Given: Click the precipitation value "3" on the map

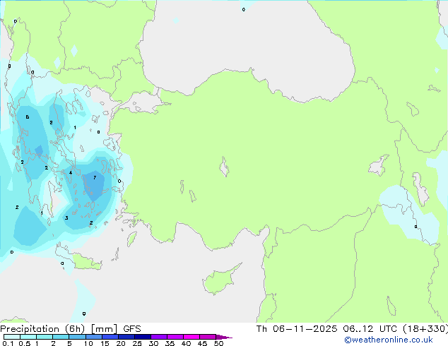Looking at the screenshot, I should [x=66, y=217].
